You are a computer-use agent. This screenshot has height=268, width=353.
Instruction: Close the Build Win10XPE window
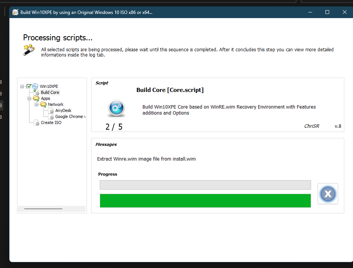(x=344, y=12)
